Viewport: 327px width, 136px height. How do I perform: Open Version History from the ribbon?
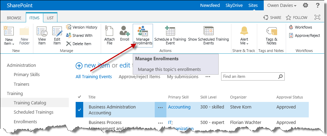click(82, 27)
